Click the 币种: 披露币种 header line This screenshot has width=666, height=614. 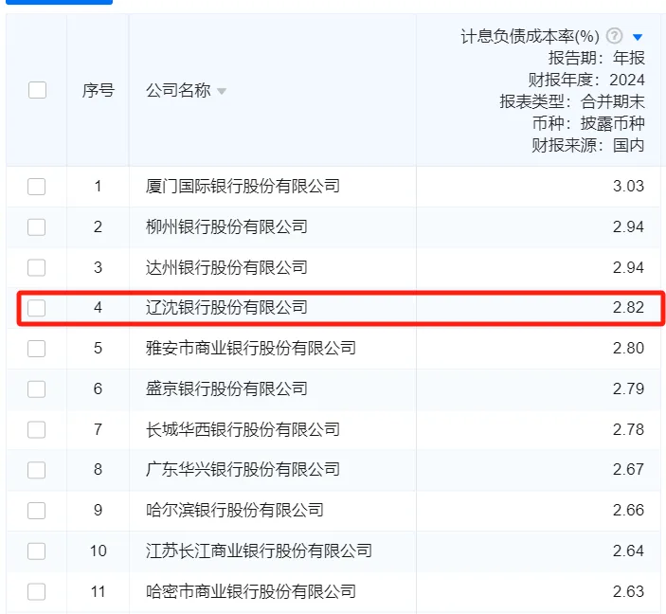(x=588, y=123)
